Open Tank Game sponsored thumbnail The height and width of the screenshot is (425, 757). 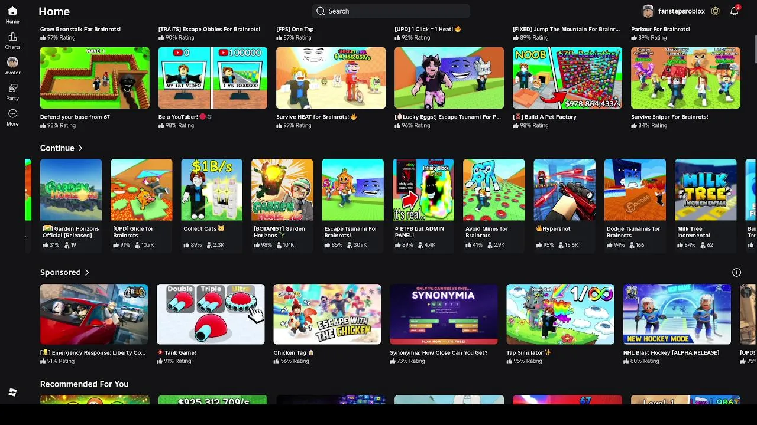[x=211, y=314]
